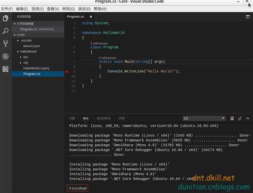Open the 帮助(H) Help menu
Screen dimensions: 253x193
coord(100,9)
